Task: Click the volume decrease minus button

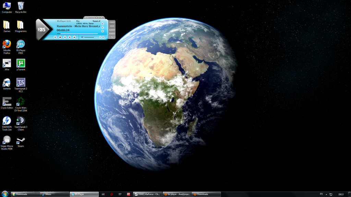Action: pos(100,37)
